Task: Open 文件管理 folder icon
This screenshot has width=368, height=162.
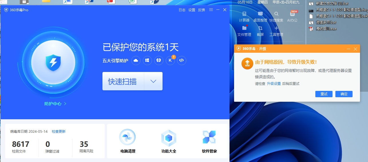Action: 244,28
